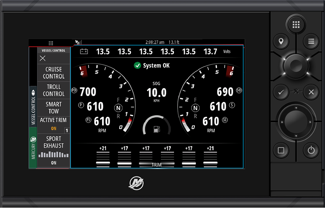The image size is (325, 208).
Task: Close the Vessel Control panel
Action: click(x=43, y=58)
